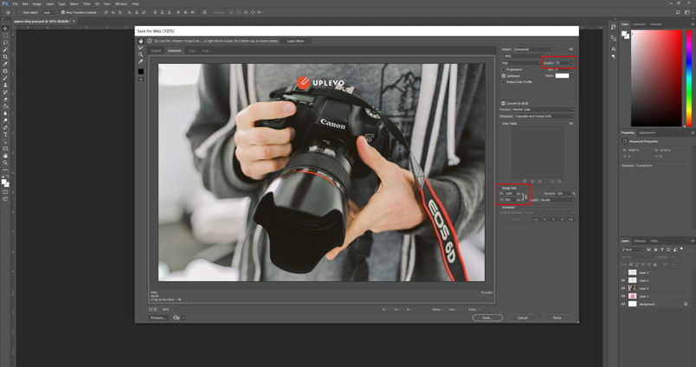The image size is (696, 367).
Task: Click the white Matte color swatch
Action: pyautogui.click(x=562, y=76)
